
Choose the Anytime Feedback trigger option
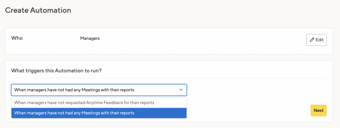click(99, 103)
